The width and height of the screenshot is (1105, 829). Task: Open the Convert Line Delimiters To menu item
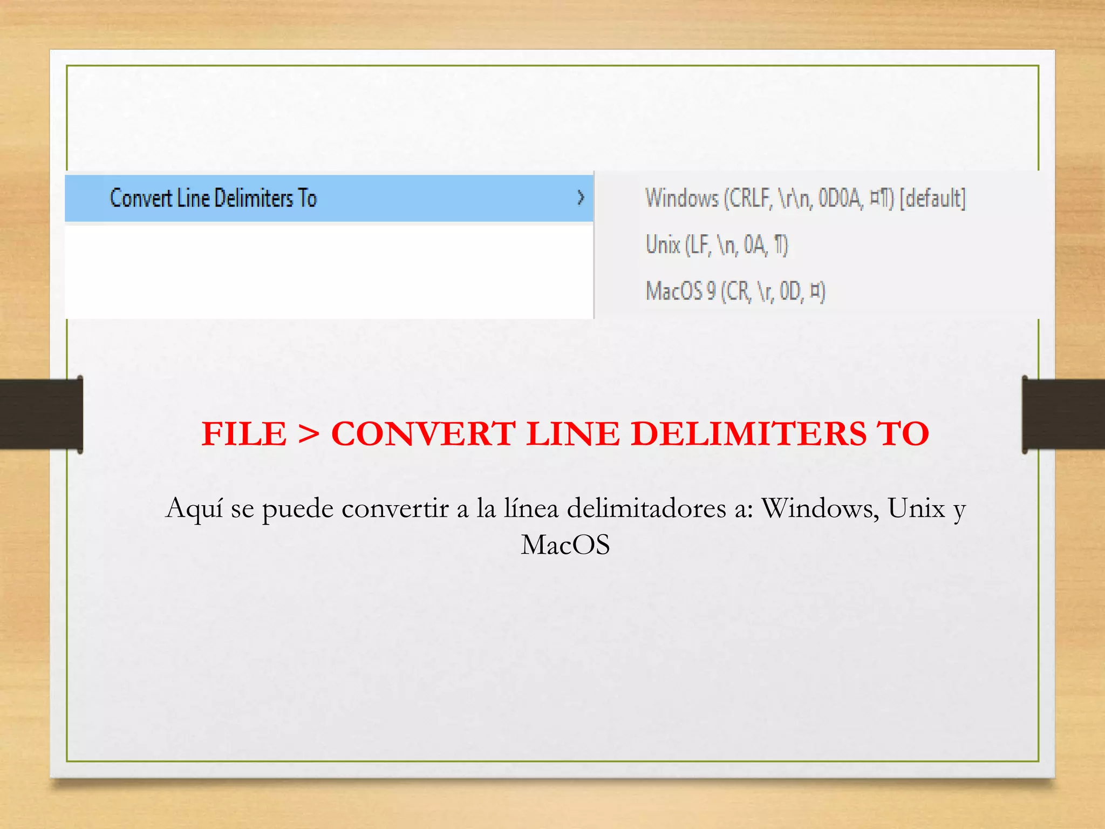[329, 198]
